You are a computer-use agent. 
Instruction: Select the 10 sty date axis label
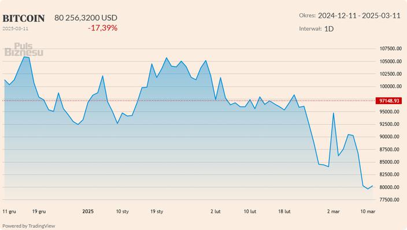coord(122,212)
